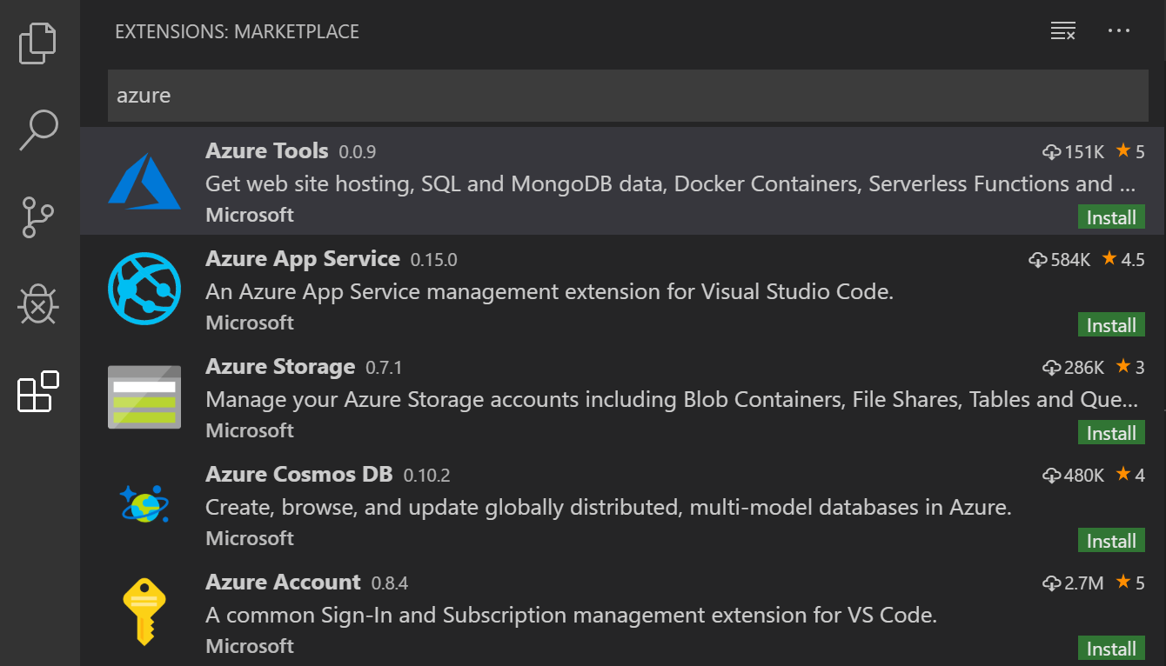Image resolution: width=1166 pixels, height=666 pixels.
Task: Click download cloud icon for Azure Storage
Action: coord(1052,368)
